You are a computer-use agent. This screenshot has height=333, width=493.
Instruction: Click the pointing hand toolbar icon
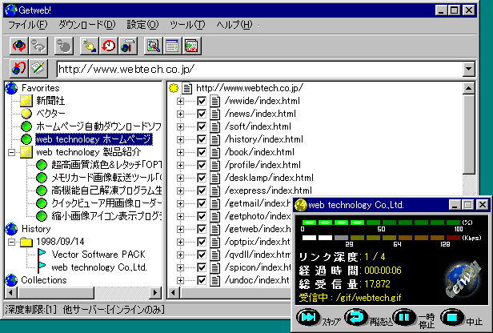(x=90, y=46)
